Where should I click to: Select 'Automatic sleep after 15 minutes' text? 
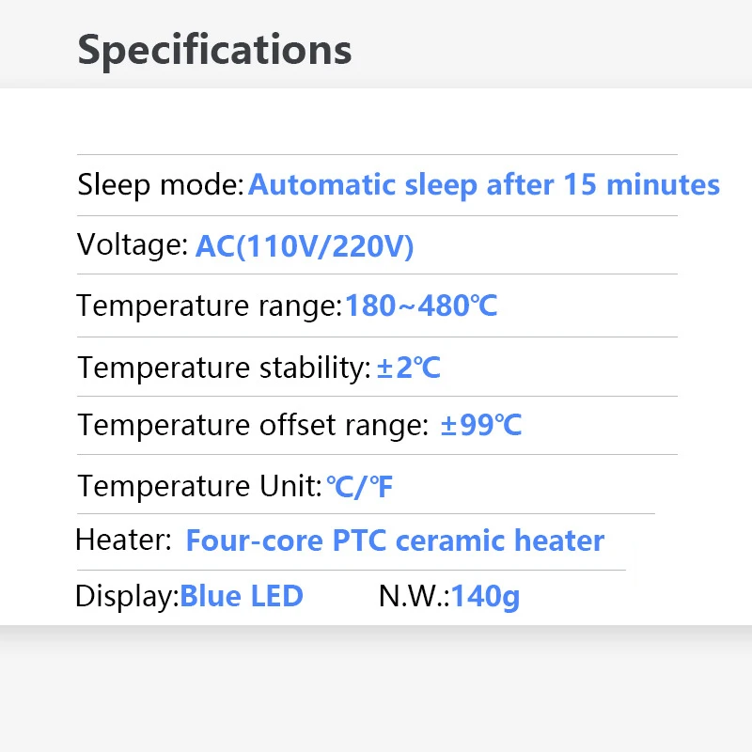pyautogui.click(x=484, y=184)
